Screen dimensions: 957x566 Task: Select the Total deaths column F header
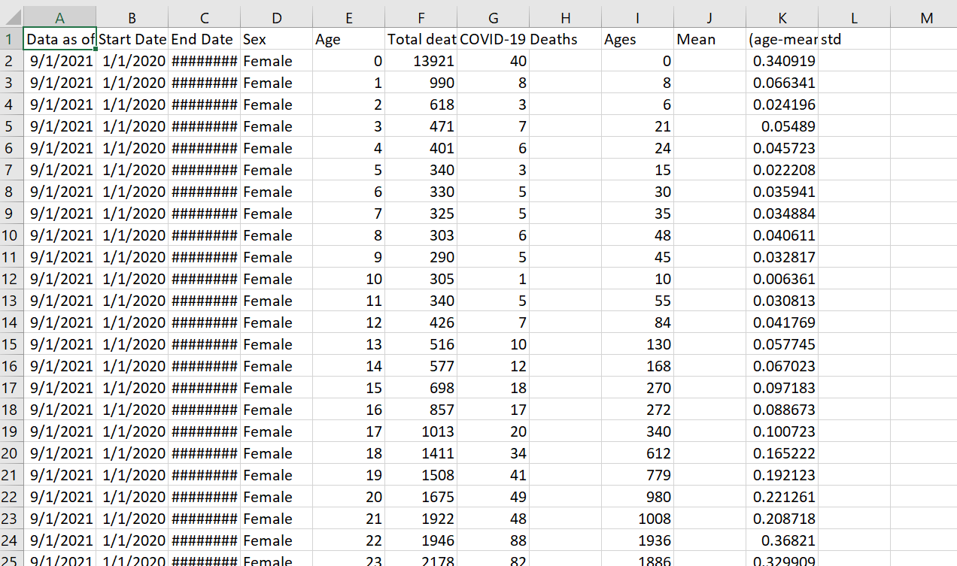point(421,17)
